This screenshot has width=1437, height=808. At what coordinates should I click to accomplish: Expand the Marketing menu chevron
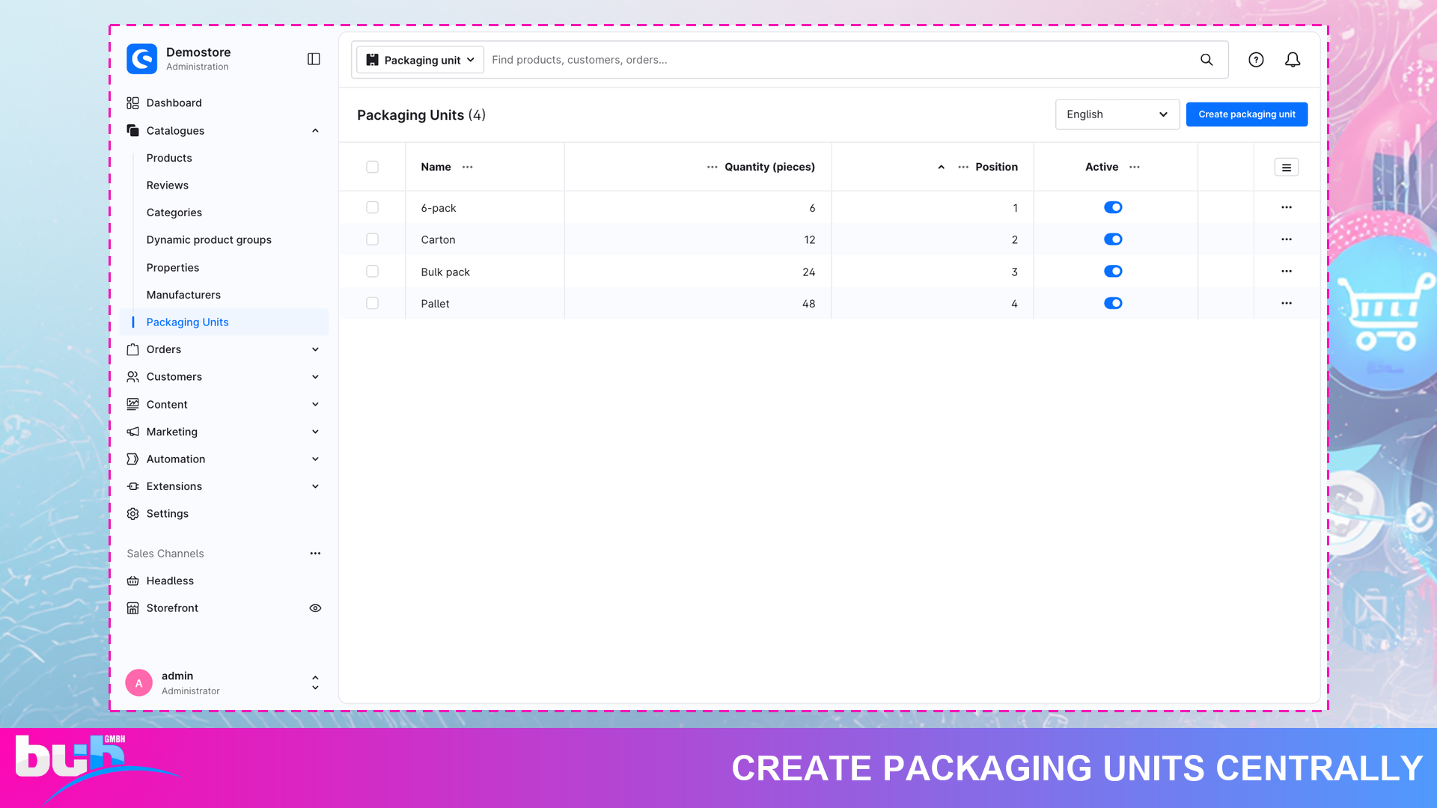point(315,432)
